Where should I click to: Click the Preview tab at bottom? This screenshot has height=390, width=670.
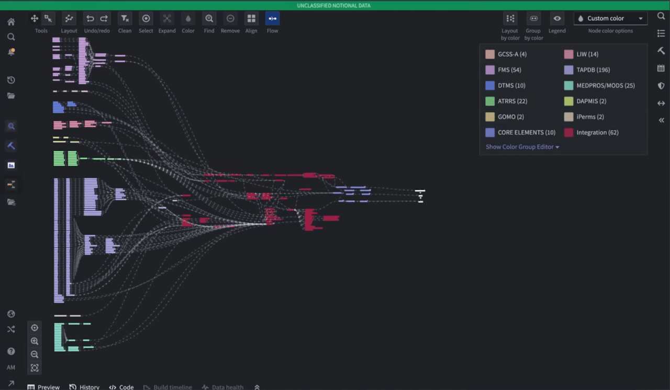(x=43, y=387)
